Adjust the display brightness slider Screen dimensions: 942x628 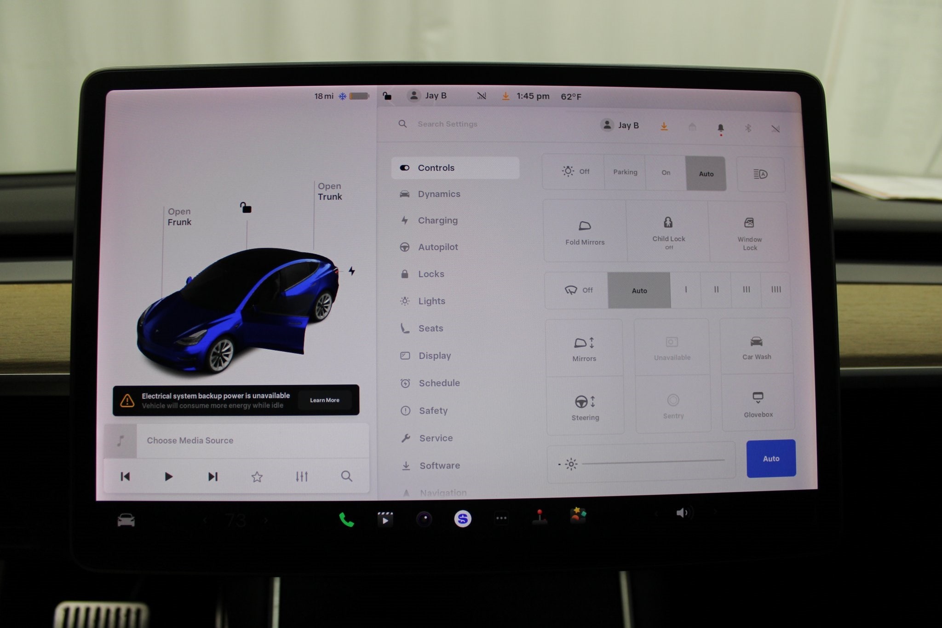653,461
